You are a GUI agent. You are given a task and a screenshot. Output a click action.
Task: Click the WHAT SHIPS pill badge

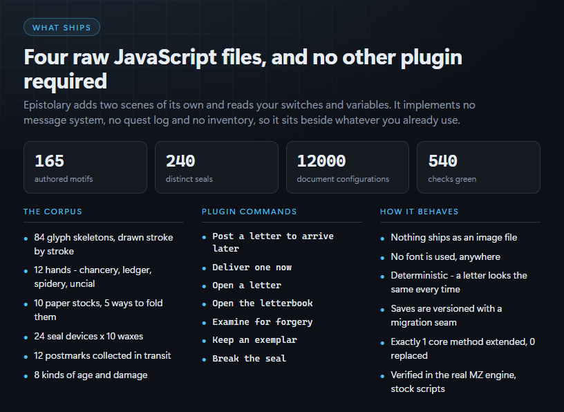point(62,27)
